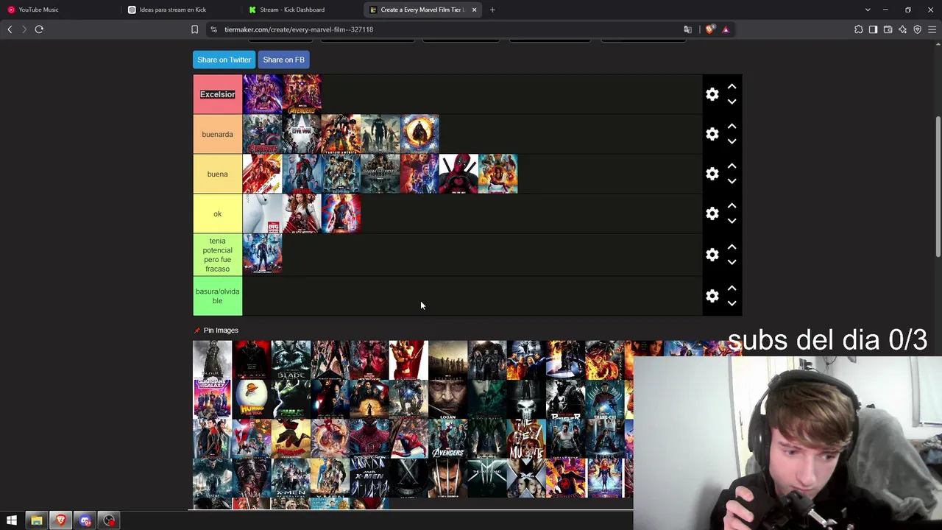Open settings gear for basura/olvidable tier

(712, 296)
